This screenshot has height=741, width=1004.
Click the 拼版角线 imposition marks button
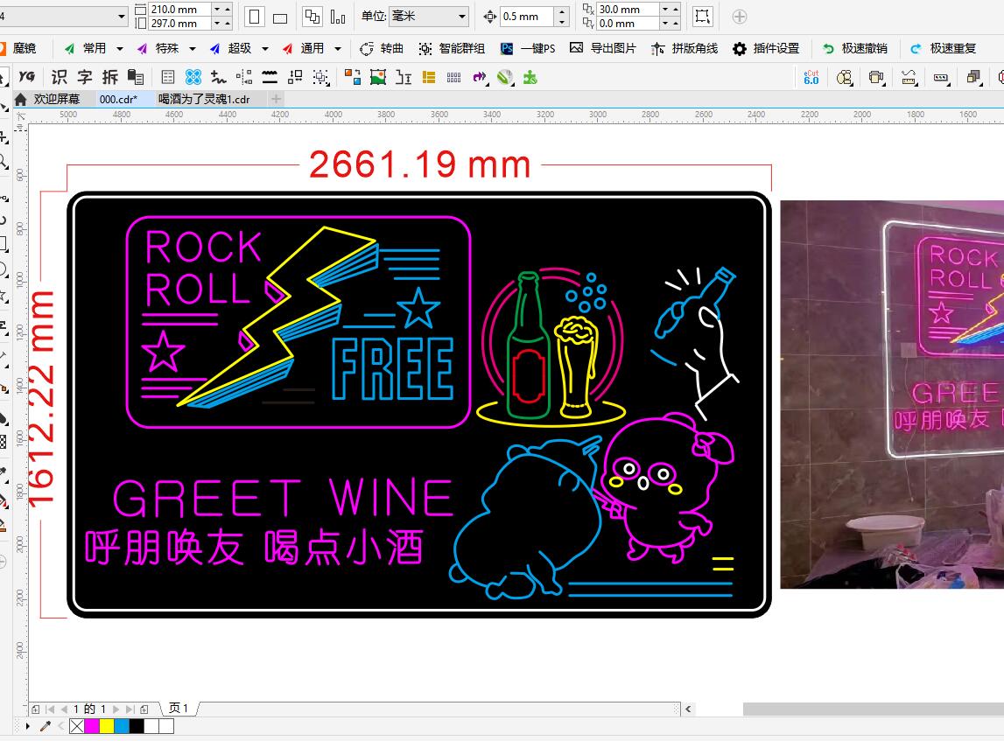click(x=685, y=49)
